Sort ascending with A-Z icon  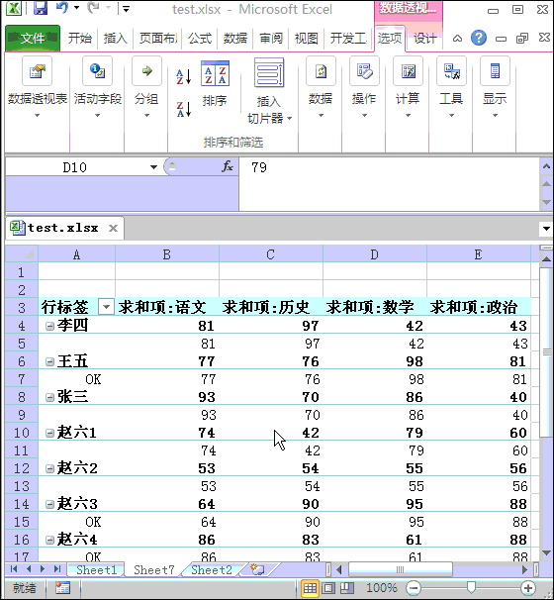(x=184, y=76)
